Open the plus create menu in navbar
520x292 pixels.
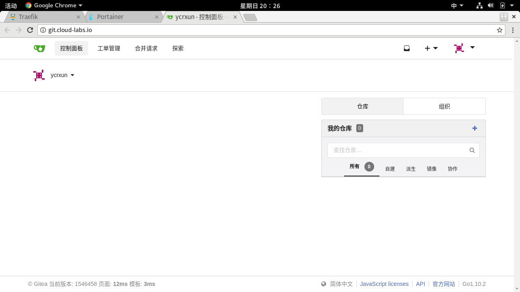pos(431,48)
